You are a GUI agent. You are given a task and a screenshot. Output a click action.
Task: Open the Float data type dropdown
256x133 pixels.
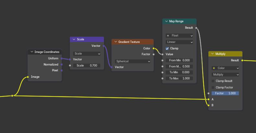179,36
